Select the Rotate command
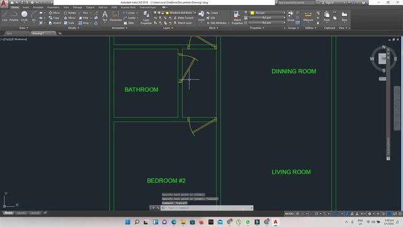This screenshot has height=227, width=403. [x=70, y=13]
